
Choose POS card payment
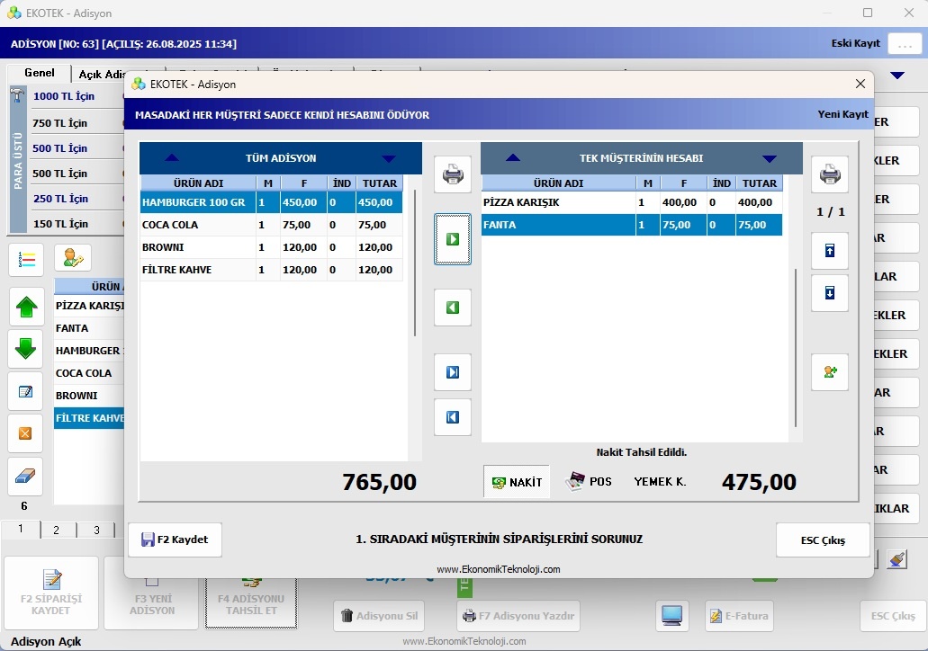[589, 482]
